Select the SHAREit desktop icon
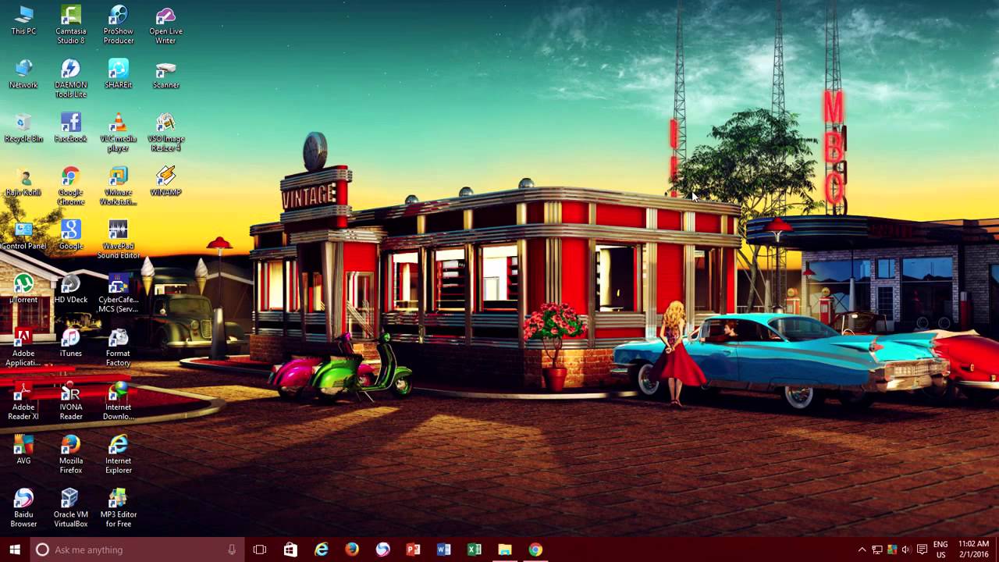The height and width of the screenshot is (562, 999). tap(119, 74)
